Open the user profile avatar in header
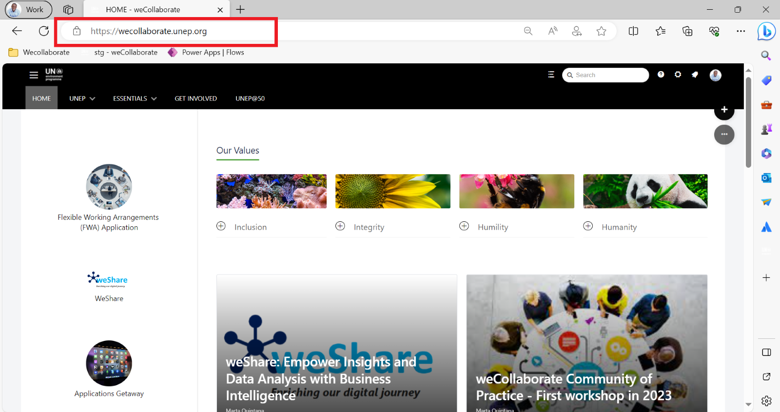Screen dimensions: 780x412 pos(715,75)
